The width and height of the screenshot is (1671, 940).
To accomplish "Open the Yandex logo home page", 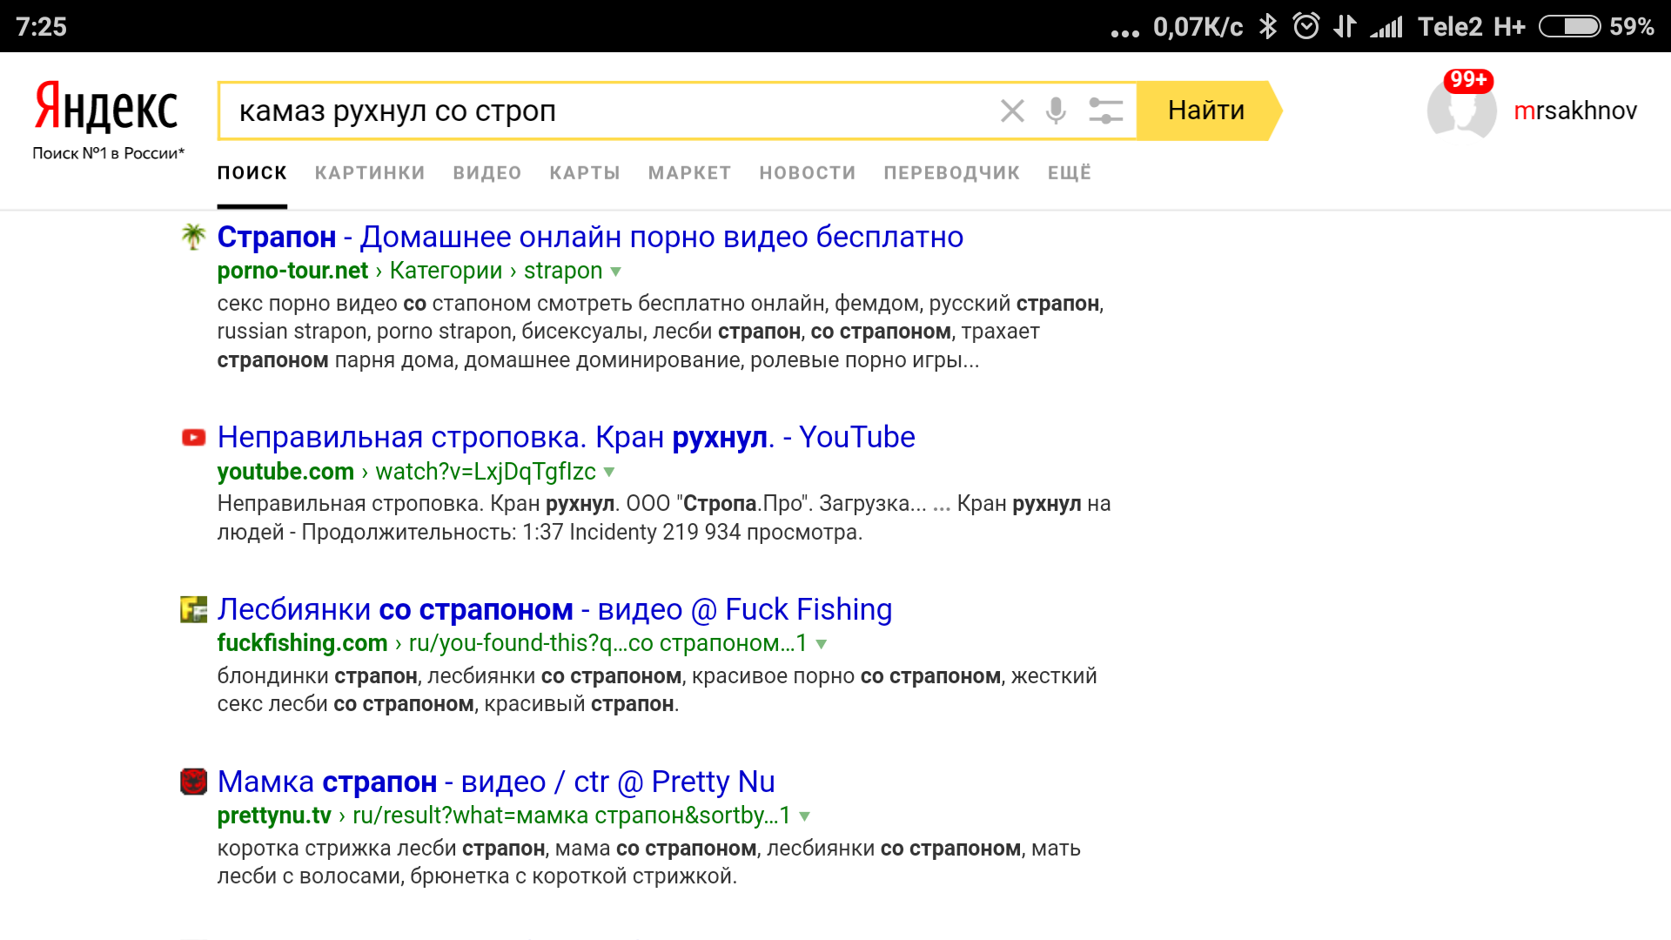I will point(106,107).
